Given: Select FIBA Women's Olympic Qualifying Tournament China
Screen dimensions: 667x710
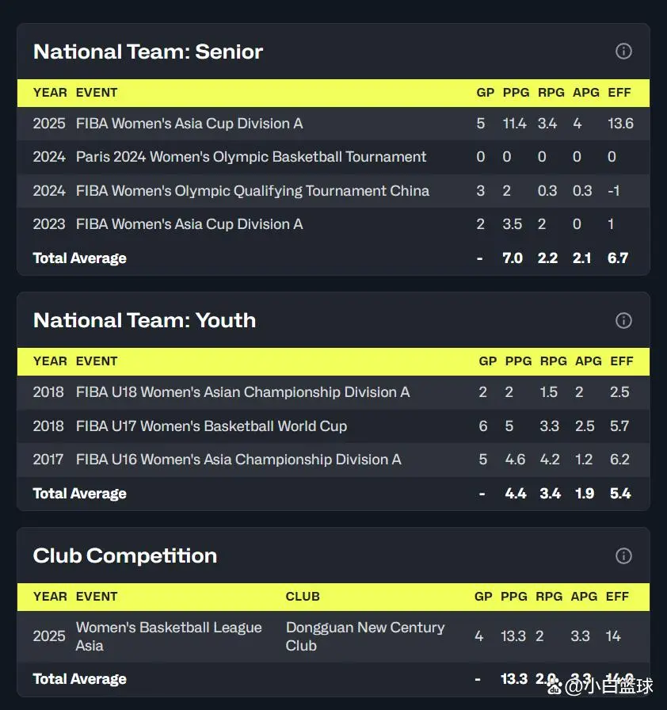Looking at the screenshot, I should point(253,191).
